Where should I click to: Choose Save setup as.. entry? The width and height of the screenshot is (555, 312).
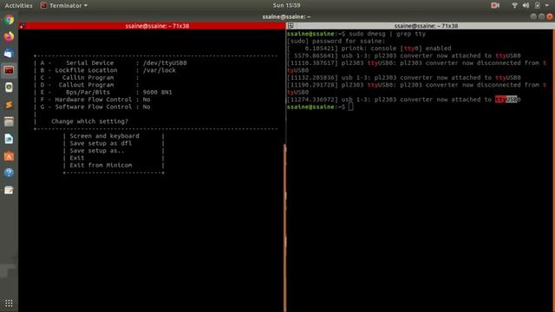click(97, 151)
